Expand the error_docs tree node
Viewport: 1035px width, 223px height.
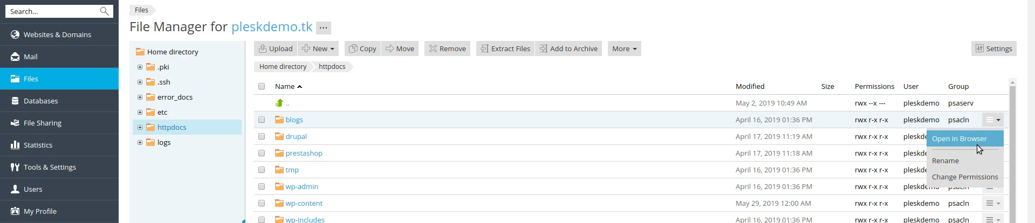[140, 97]
